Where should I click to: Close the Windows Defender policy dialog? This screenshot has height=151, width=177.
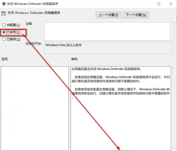click(x=171, y=4)
